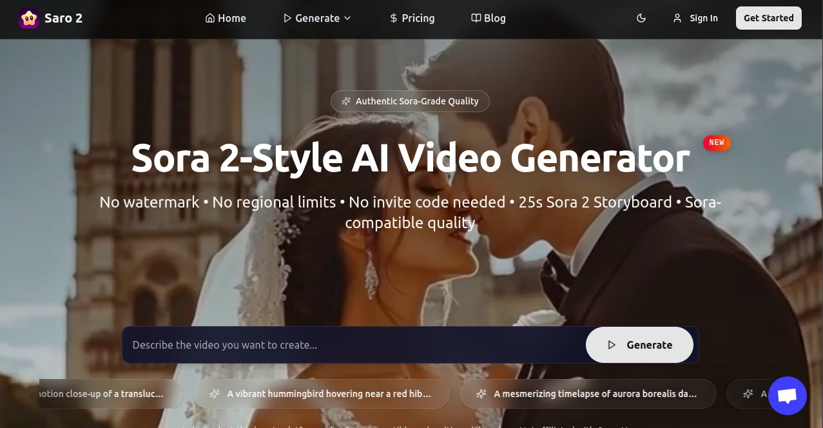The height and width of the screenshot is (428, 823).
Task: Click the person icon next to Sign In
Action: 676,18
